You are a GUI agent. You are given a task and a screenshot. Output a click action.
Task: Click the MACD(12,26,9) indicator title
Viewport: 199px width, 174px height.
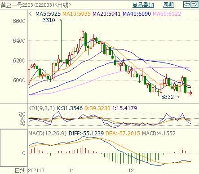tap(47, 133)
